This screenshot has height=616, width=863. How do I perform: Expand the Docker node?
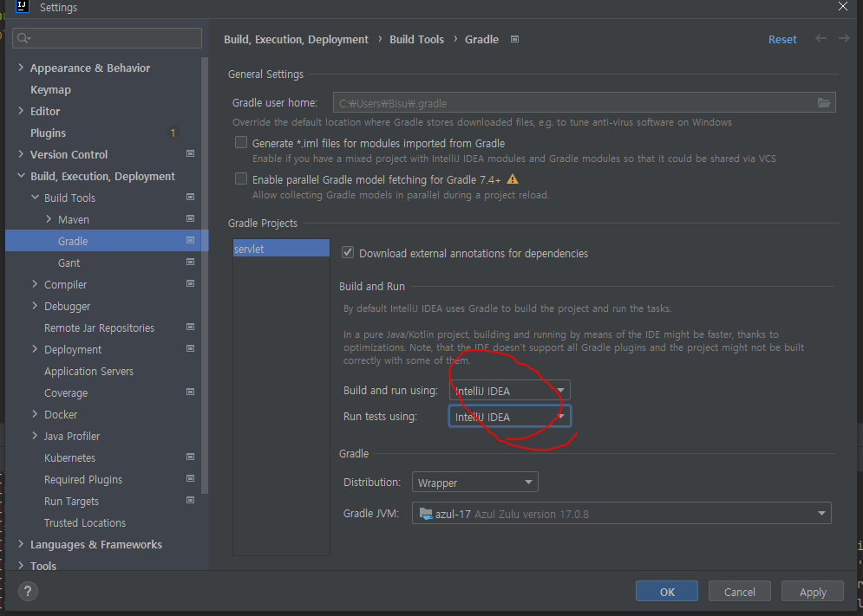[x=35, y=413]
